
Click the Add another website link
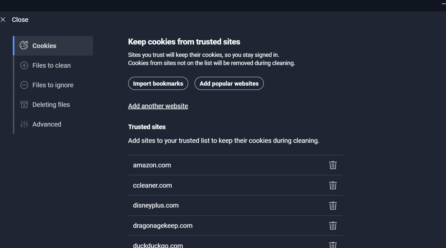(x=158, y=106)
